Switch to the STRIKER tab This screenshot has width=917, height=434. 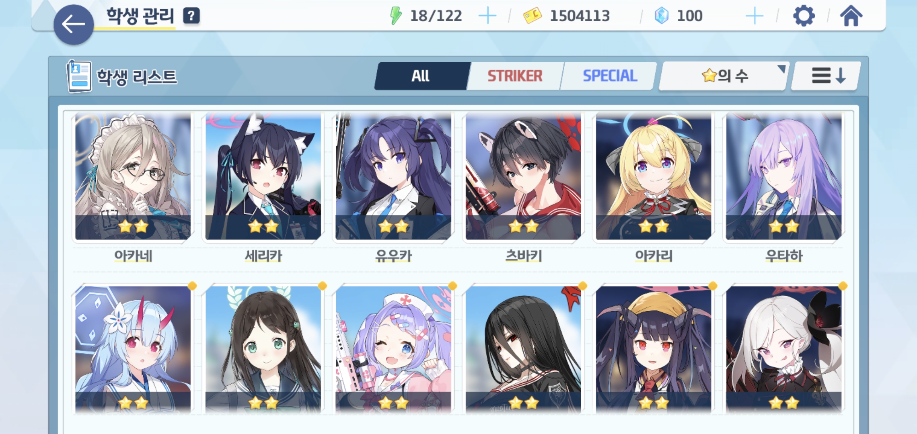(x=515, y=76)
